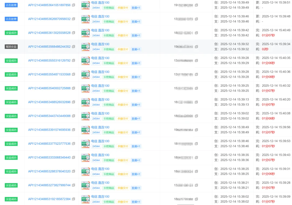Copy order ID ending in 244352
Image resolution: width=292 pixels, height=205 pixels.
[x=74, y=47]
